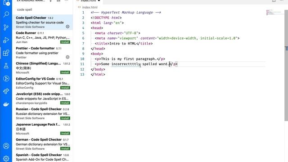Open the Extensions view icon
The width and height of the screenshot is (288, 162).
[x=6, y=53]
